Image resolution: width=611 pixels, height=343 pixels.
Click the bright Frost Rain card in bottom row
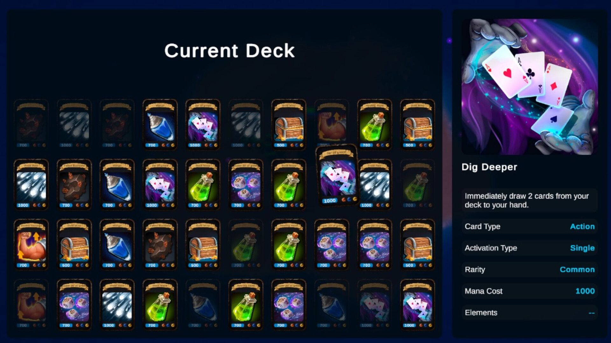(117, 305)
